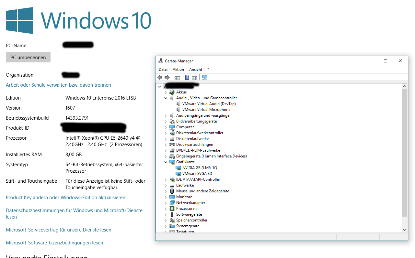The height and width of the screenshot is (258, 415).
Task: Select the DVD/CD-ROM-Laufwerke label
Action: pos(198,150)
